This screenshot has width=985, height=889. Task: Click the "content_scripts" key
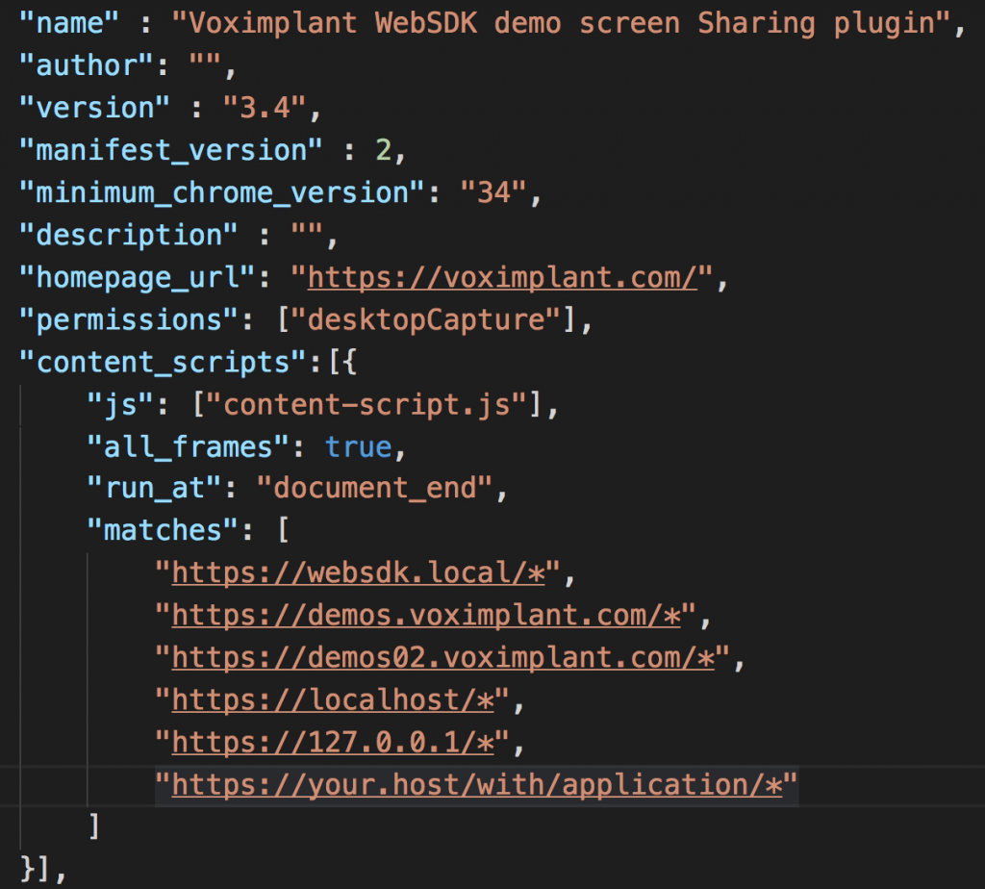(163, 362)
